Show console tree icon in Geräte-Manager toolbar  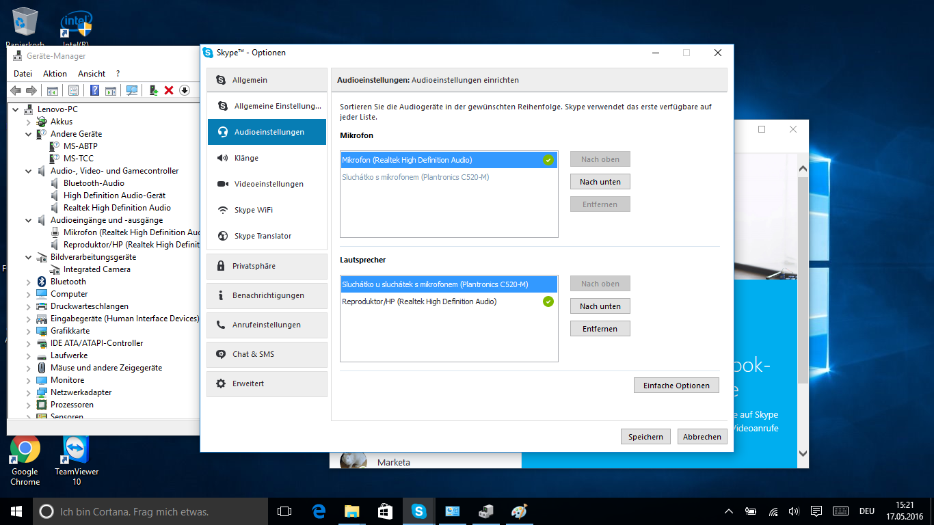52,90
